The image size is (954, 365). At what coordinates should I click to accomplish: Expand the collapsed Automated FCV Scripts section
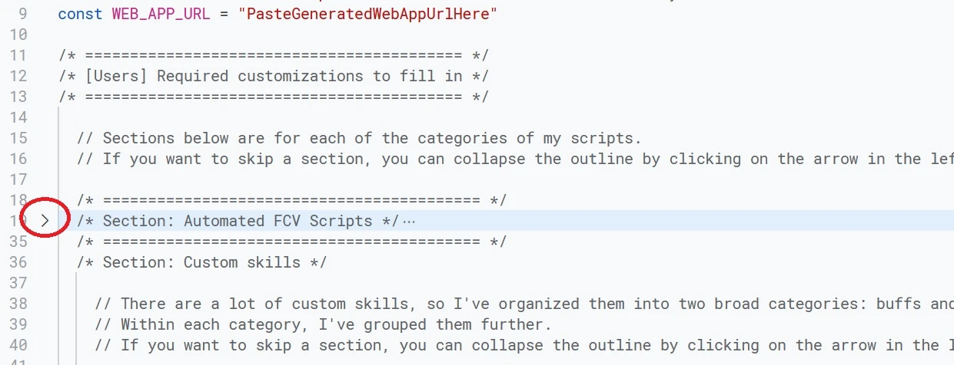point(45,221)
